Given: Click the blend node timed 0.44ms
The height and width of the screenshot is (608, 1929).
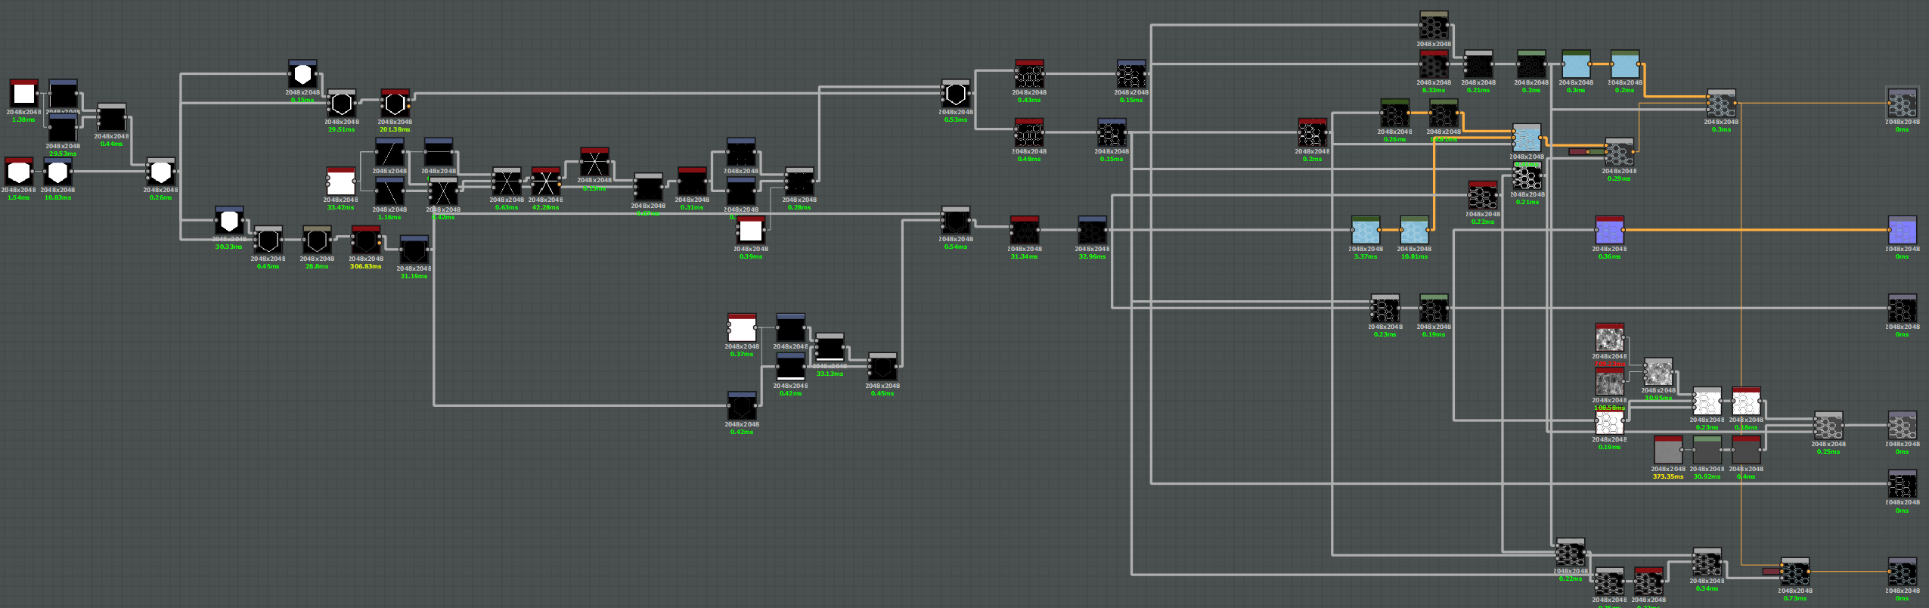Looking at the screenshot, I should click(x=111, y=119).
